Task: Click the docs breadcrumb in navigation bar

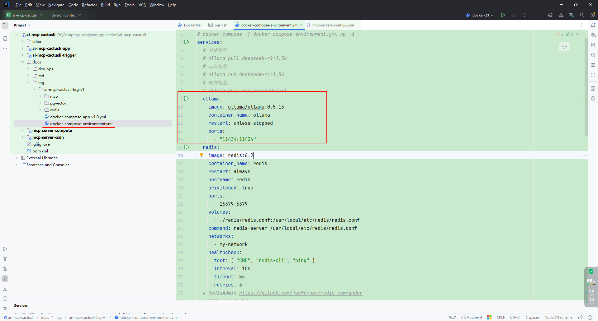Action: (x=45, y=317)
